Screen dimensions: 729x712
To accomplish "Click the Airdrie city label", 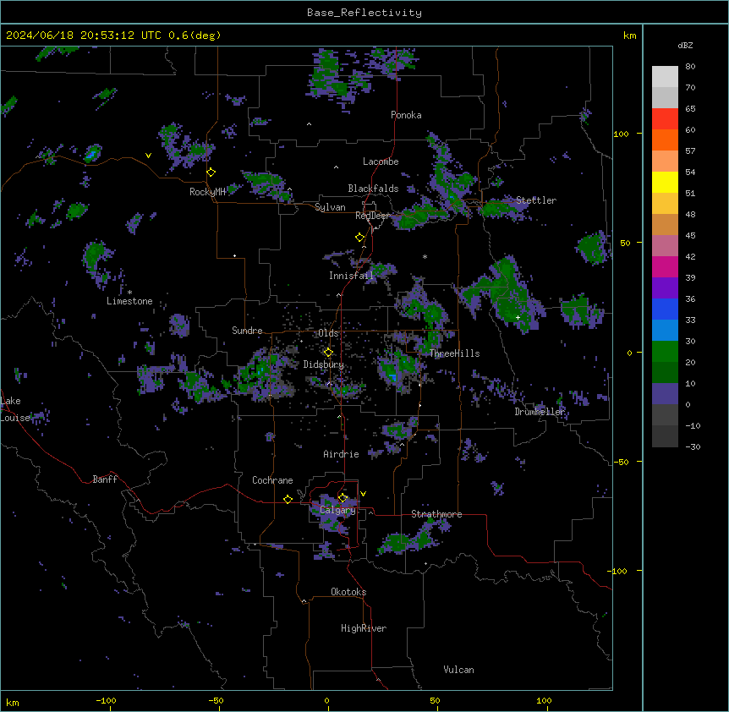I will pos(342,454).
